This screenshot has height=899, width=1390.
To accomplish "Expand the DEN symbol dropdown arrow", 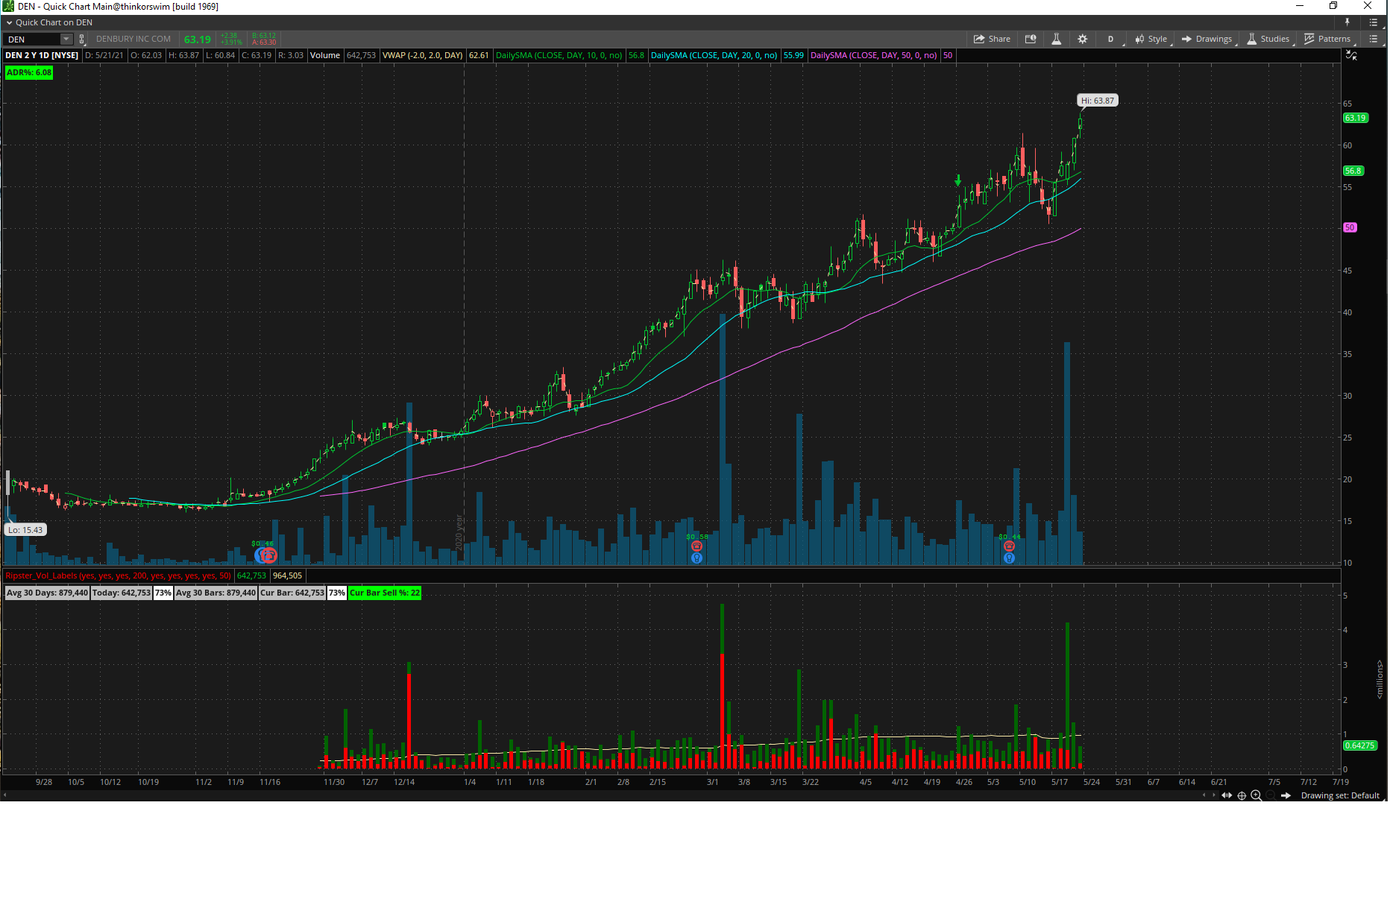I will [66, 39].
